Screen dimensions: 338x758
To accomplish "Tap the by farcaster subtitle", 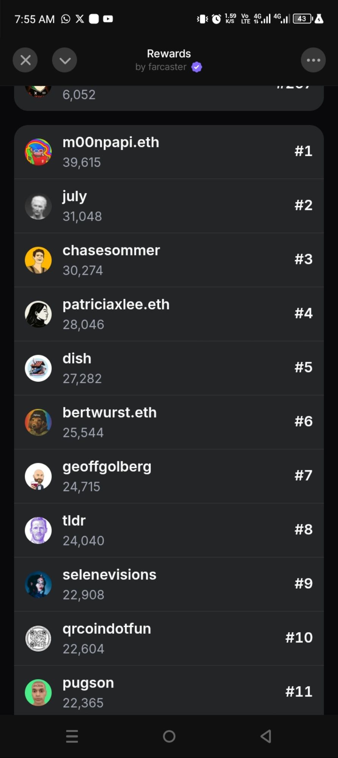I will 161,67.
